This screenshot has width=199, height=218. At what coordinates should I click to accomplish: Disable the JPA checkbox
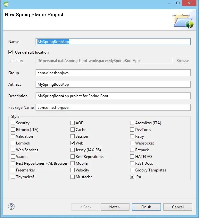(x=132, y=177)
